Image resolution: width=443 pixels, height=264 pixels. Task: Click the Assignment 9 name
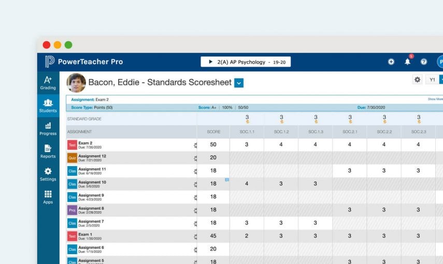click(91, 195)
